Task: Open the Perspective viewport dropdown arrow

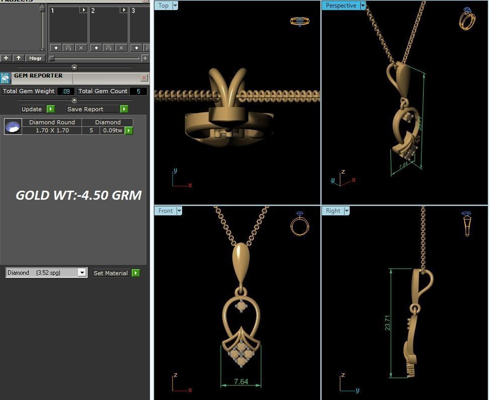Action: (x=363, y=6)
